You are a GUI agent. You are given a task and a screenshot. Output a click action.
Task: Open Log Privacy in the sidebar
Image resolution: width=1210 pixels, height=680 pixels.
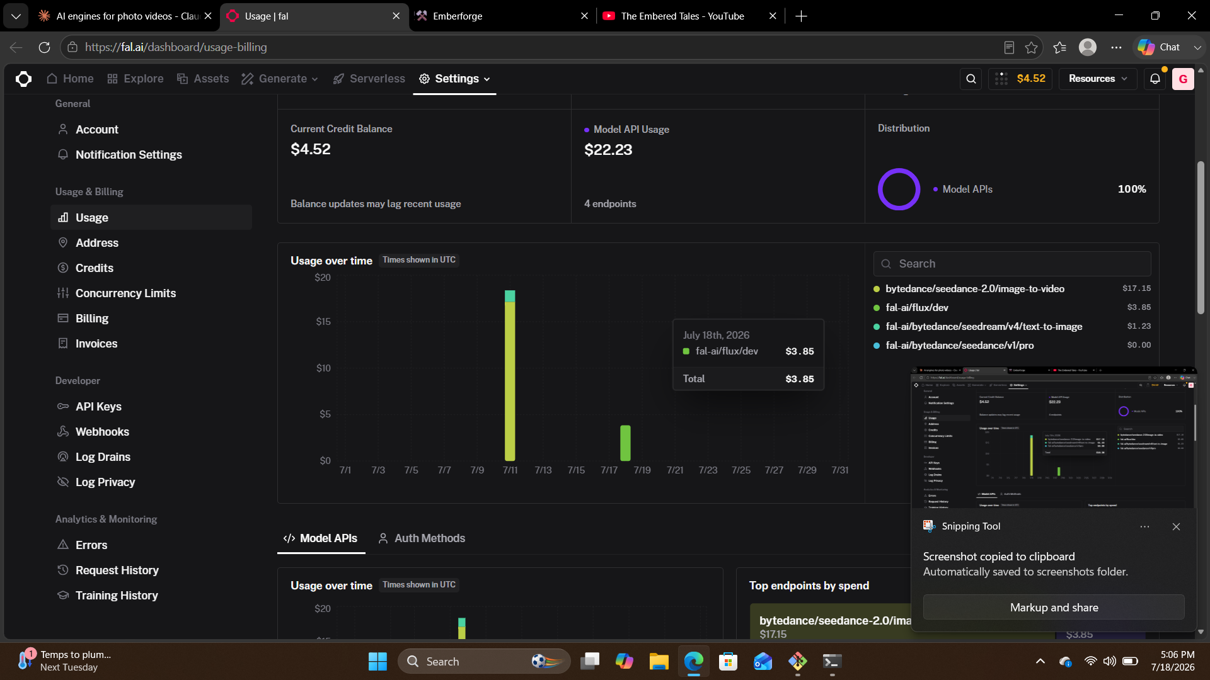151,482
